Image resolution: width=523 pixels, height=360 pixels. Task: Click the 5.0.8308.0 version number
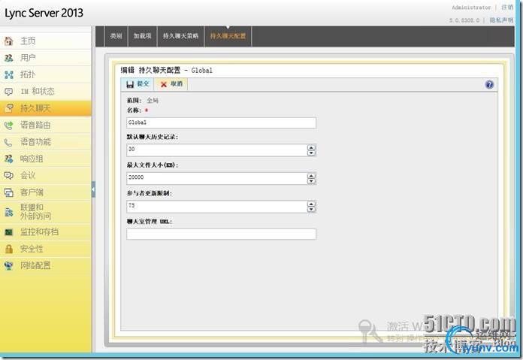(x=464, y=20)
